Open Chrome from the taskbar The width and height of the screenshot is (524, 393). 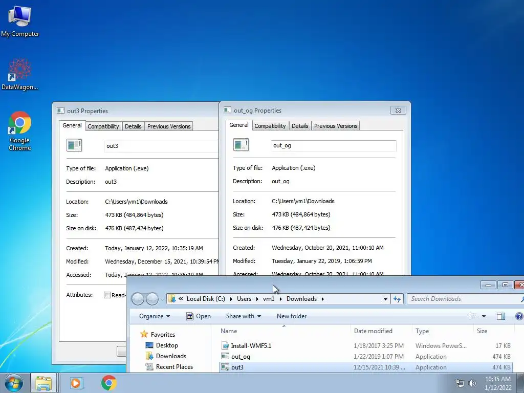109,383
